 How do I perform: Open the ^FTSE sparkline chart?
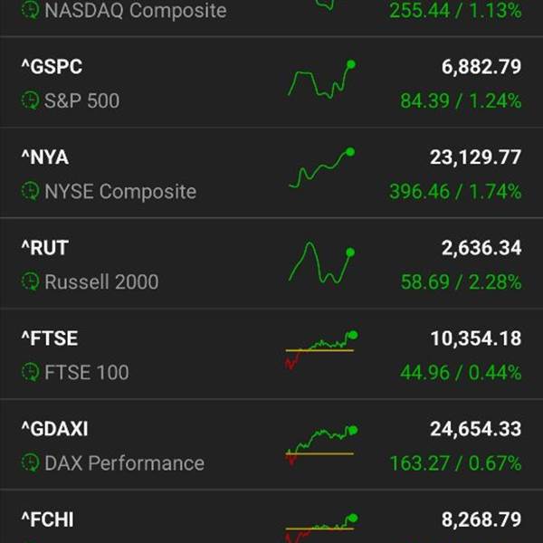319,350
